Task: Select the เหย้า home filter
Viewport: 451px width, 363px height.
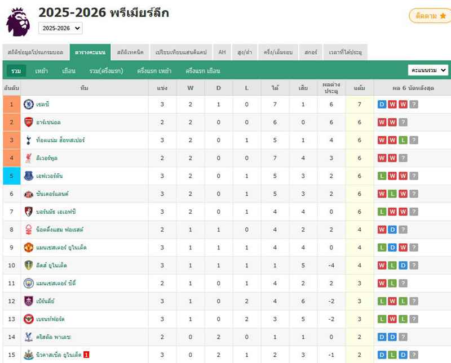Action: 41,71
